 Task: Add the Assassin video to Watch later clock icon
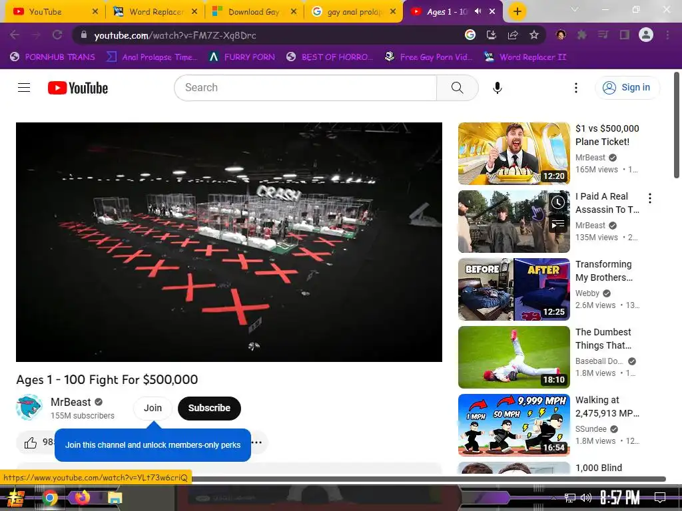click(x=558, y=202)
